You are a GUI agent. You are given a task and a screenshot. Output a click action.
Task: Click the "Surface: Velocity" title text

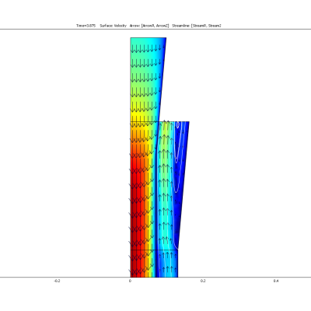114,26
